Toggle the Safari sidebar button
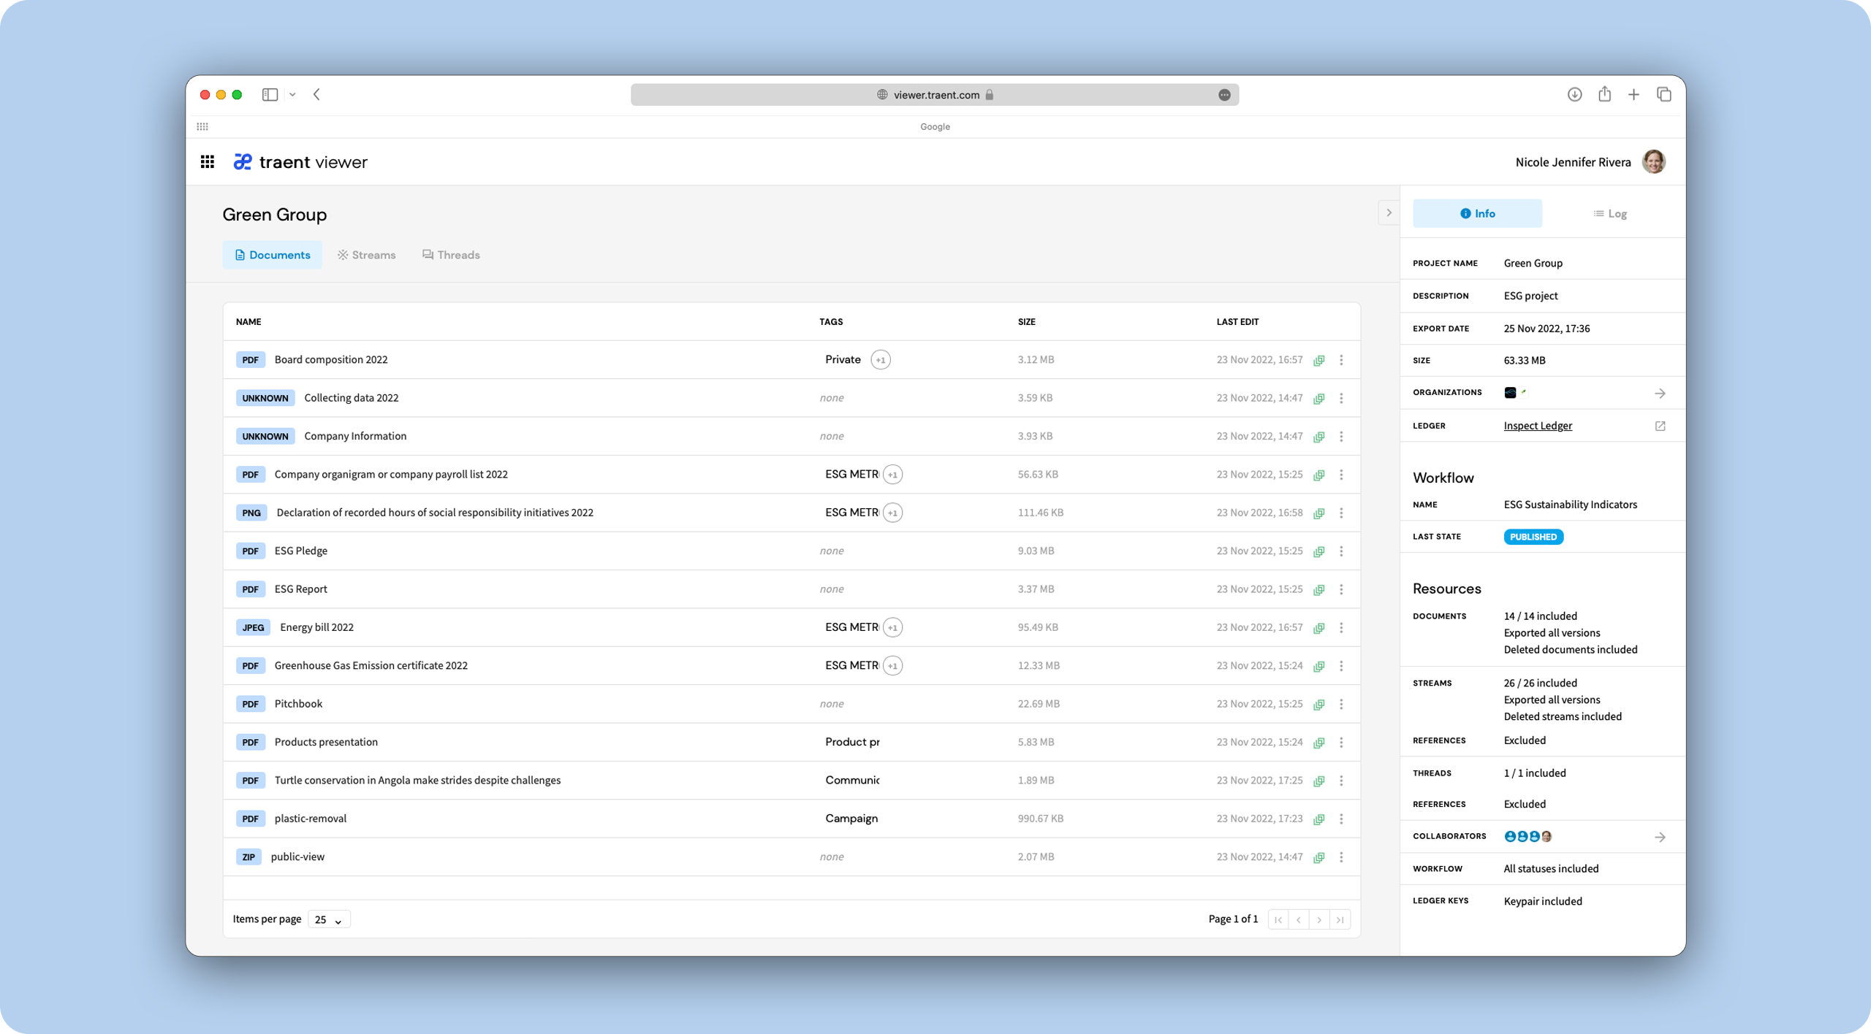Screen dimensions: 1871x1034 [x=270, y=94]
